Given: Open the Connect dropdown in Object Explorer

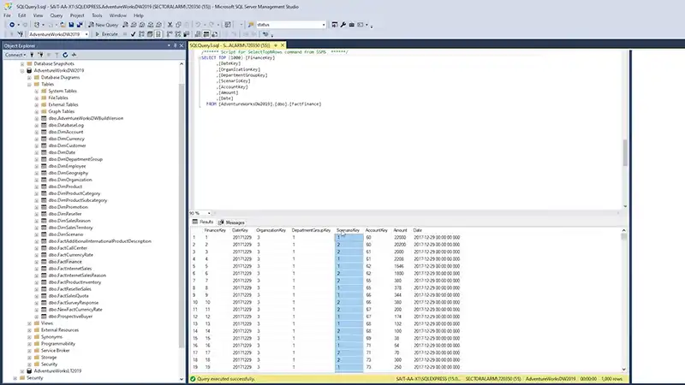Looking at the screenshot, I should tap(15, 55).
